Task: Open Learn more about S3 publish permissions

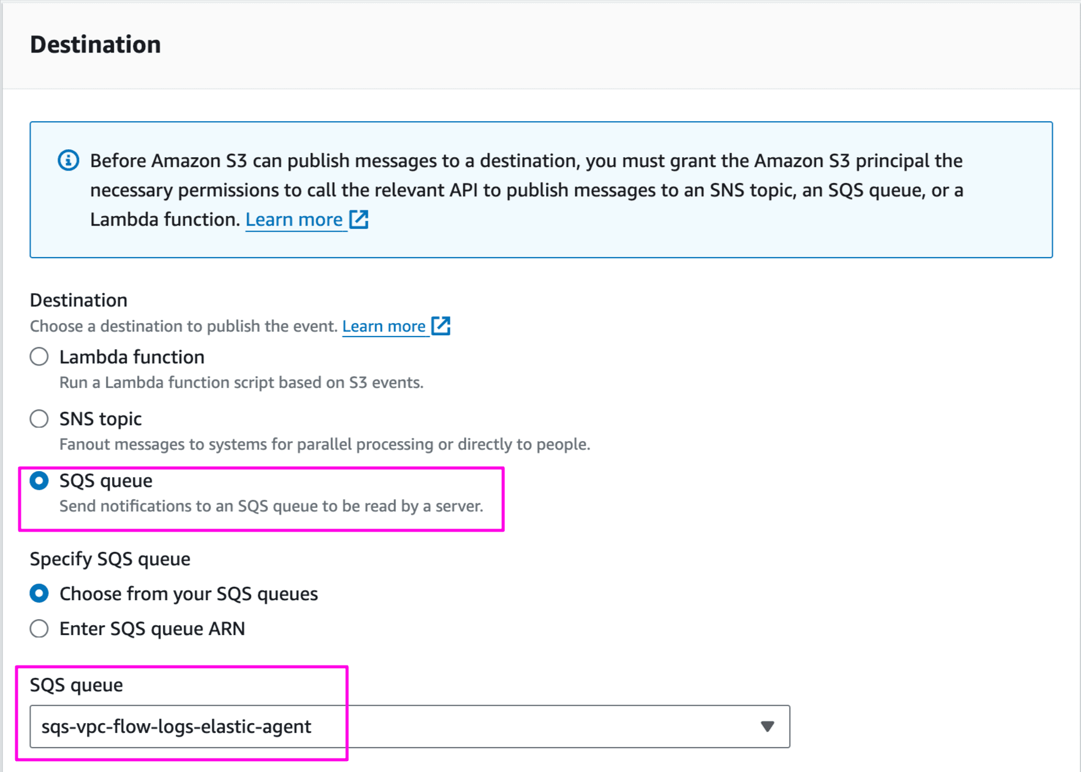Action: pos(294,219)
